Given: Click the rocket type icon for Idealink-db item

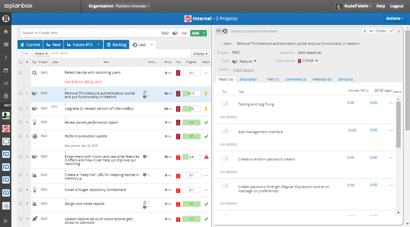Looking at the screenshot, I should 35,219.
